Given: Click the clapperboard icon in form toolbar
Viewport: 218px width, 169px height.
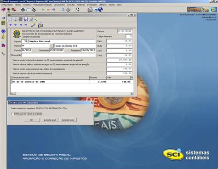Looking at the screenshot, I should coord(40,25).
